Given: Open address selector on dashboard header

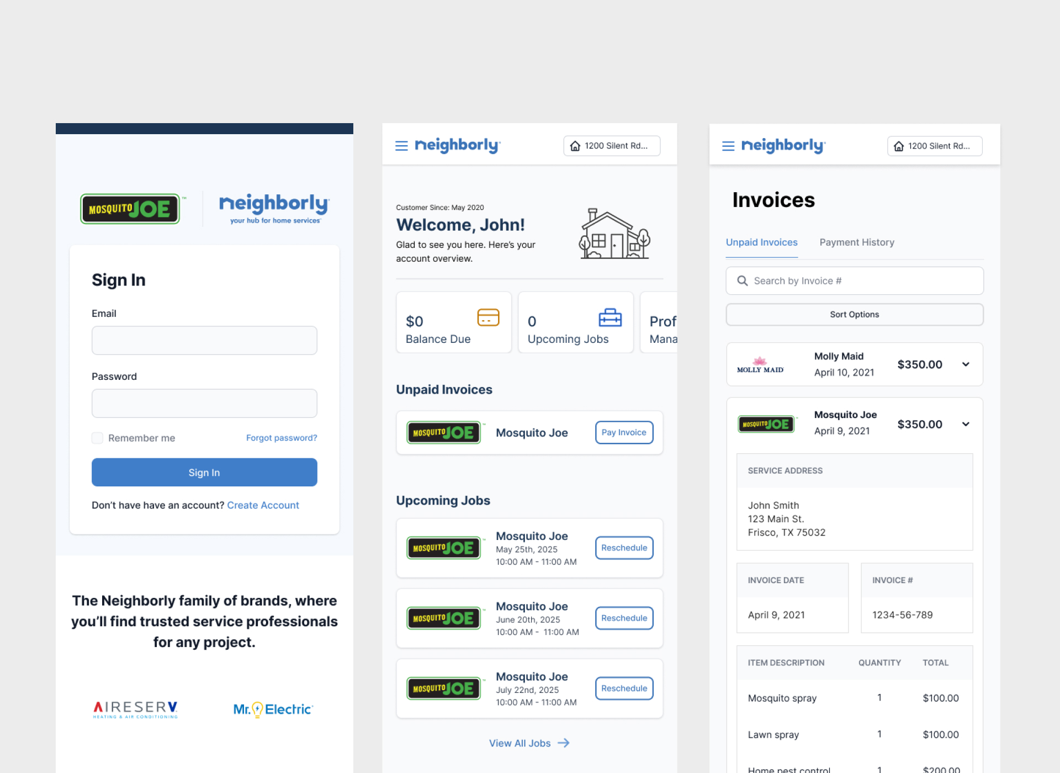Looking at the screenshot, I should 611,146.
